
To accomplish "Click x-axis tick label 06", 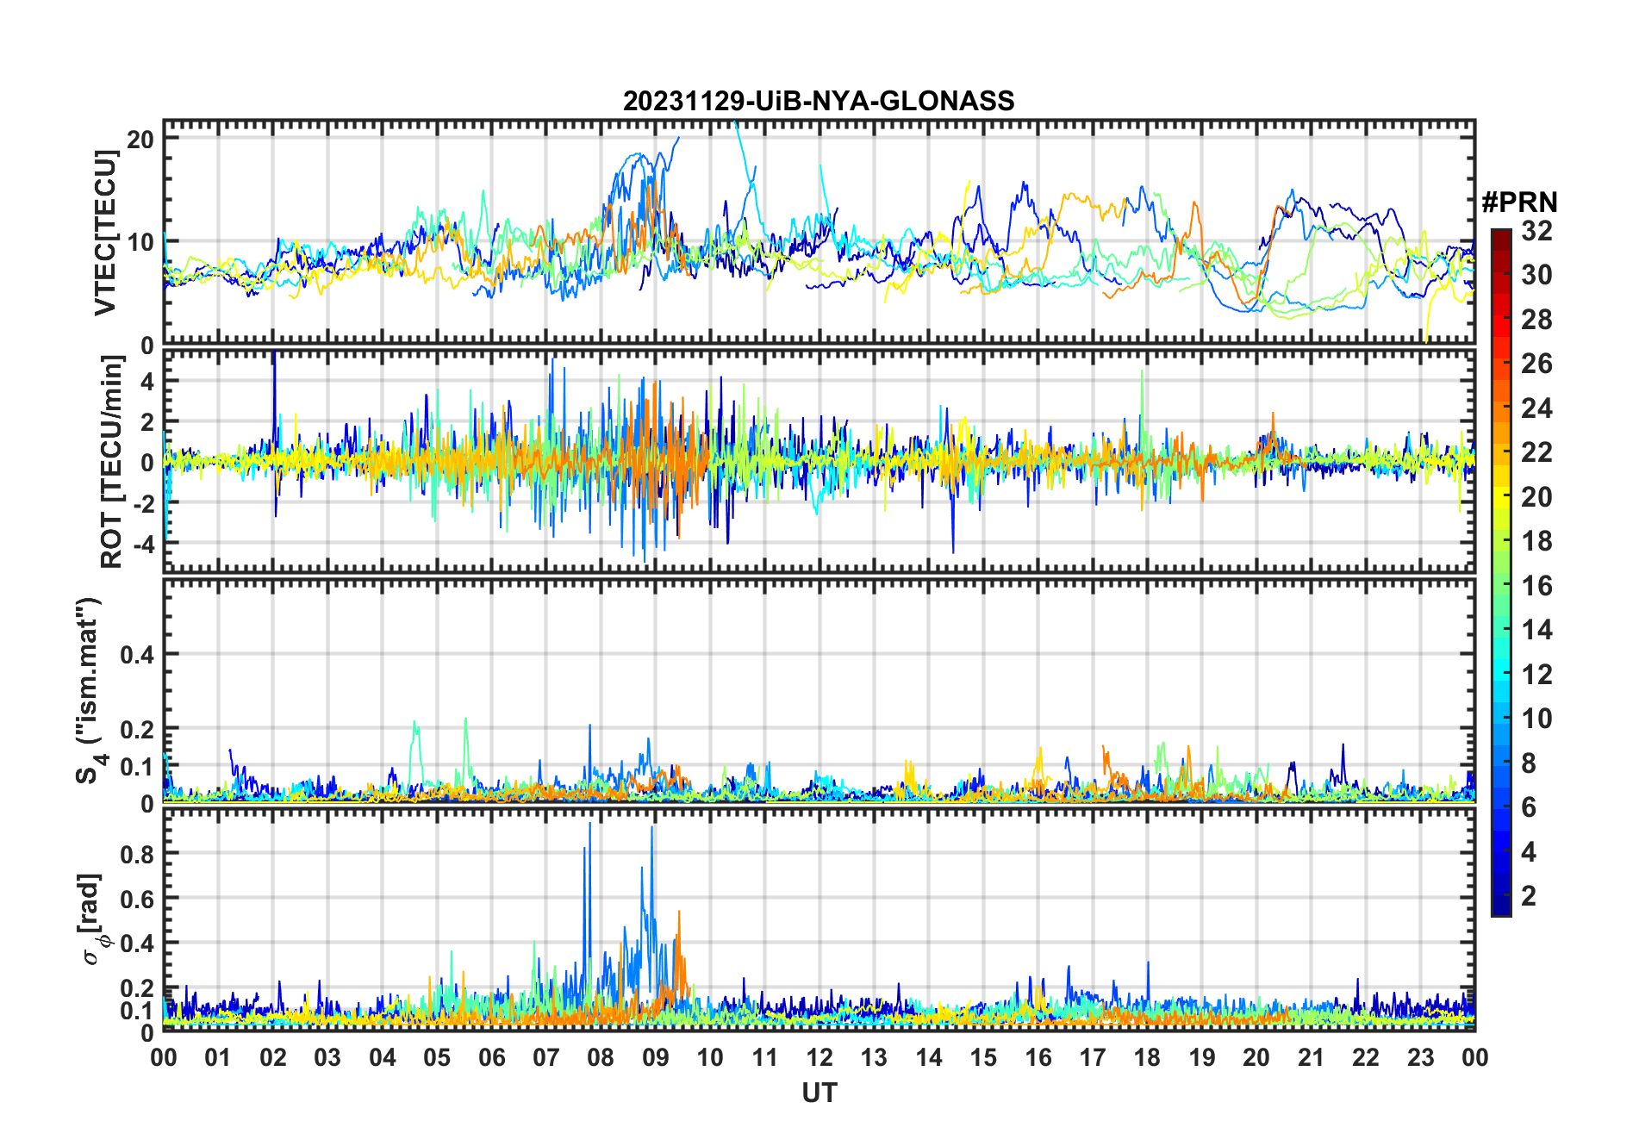I will click(x=492, y=1058).
